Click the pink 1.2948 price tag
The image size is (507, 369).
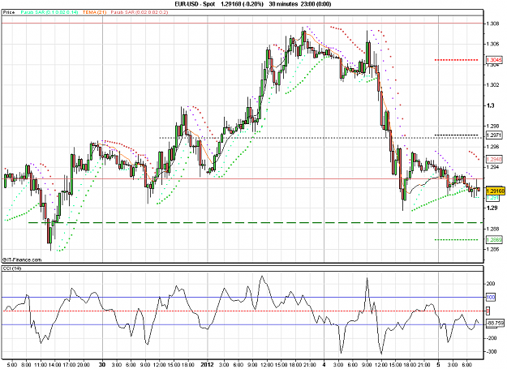pyautogui.click(x=494, y=159)
